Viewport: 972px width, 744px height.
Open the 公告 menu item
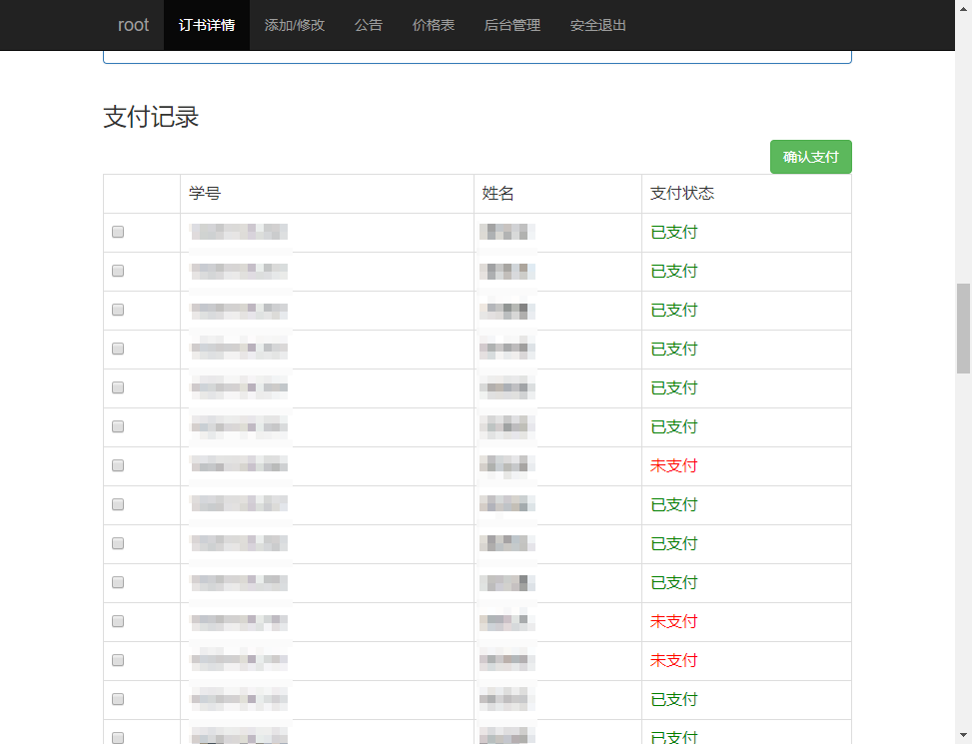[369, 25]
